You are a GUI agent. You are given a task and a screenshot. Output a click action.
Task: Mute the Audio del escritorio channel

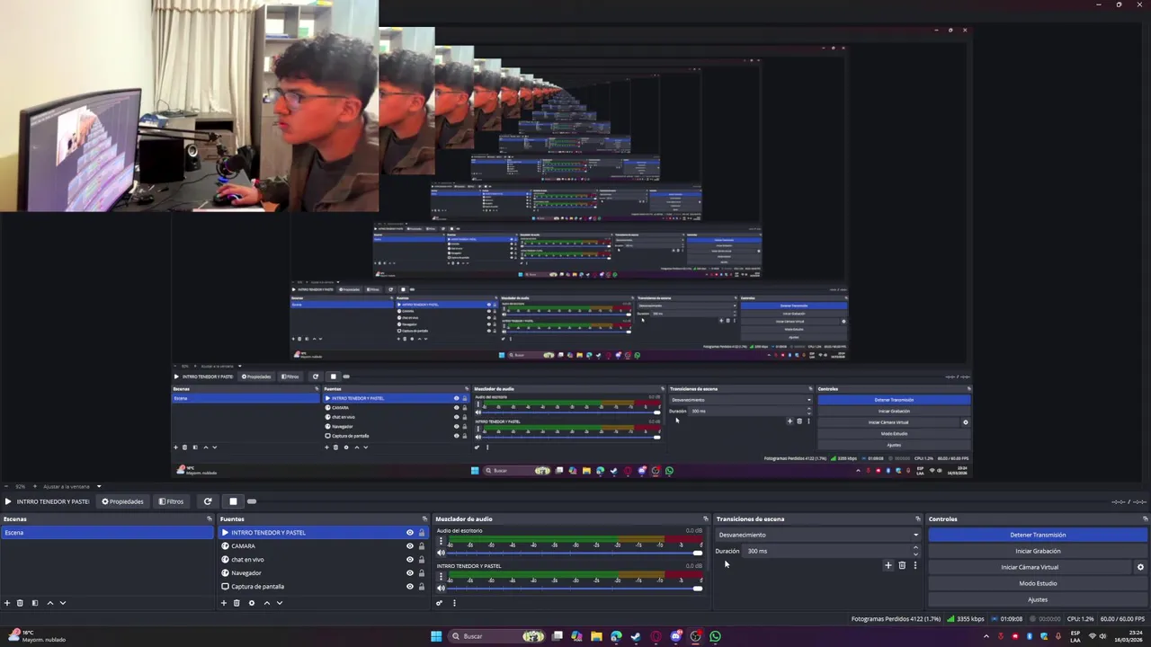(441, 554)
